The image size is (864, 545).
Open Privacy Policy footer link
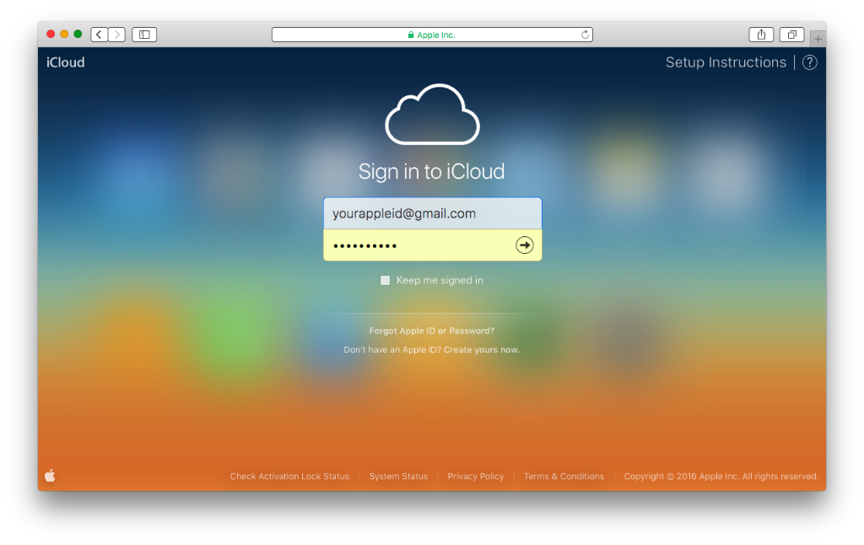coord(476,476)
